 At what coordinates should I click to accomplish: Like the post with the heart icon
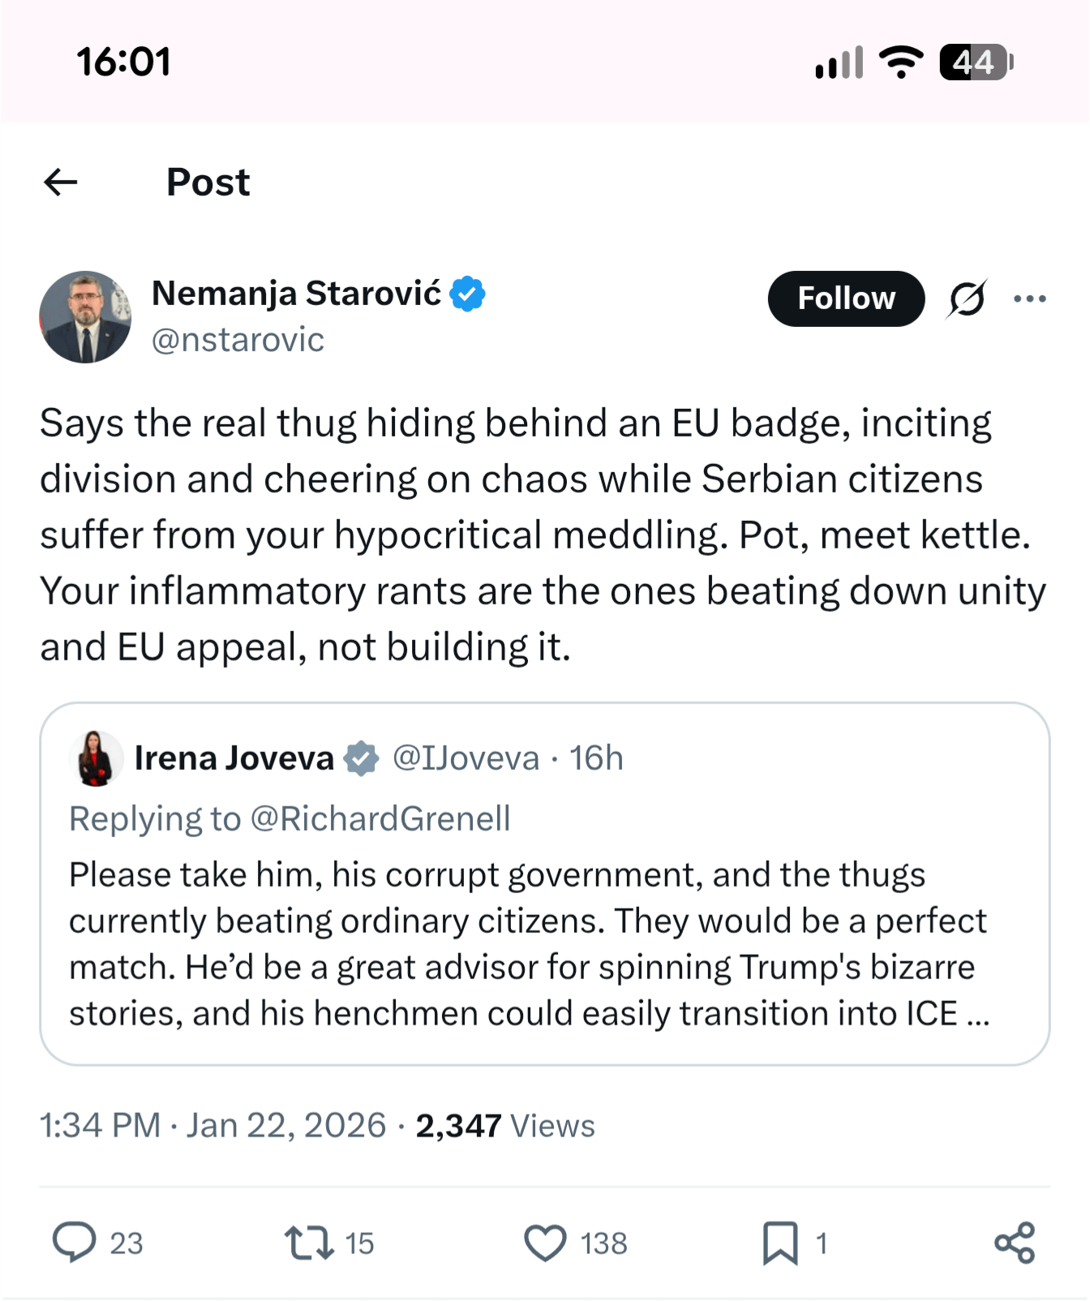tap(545, 1243)
